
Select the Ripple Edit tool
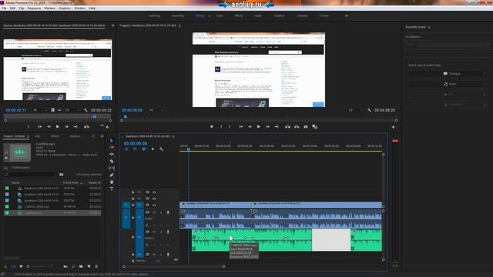tap(112, 154)
